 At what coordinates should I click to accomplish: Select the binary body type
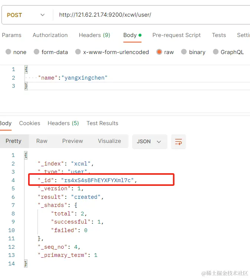(184, 52)
